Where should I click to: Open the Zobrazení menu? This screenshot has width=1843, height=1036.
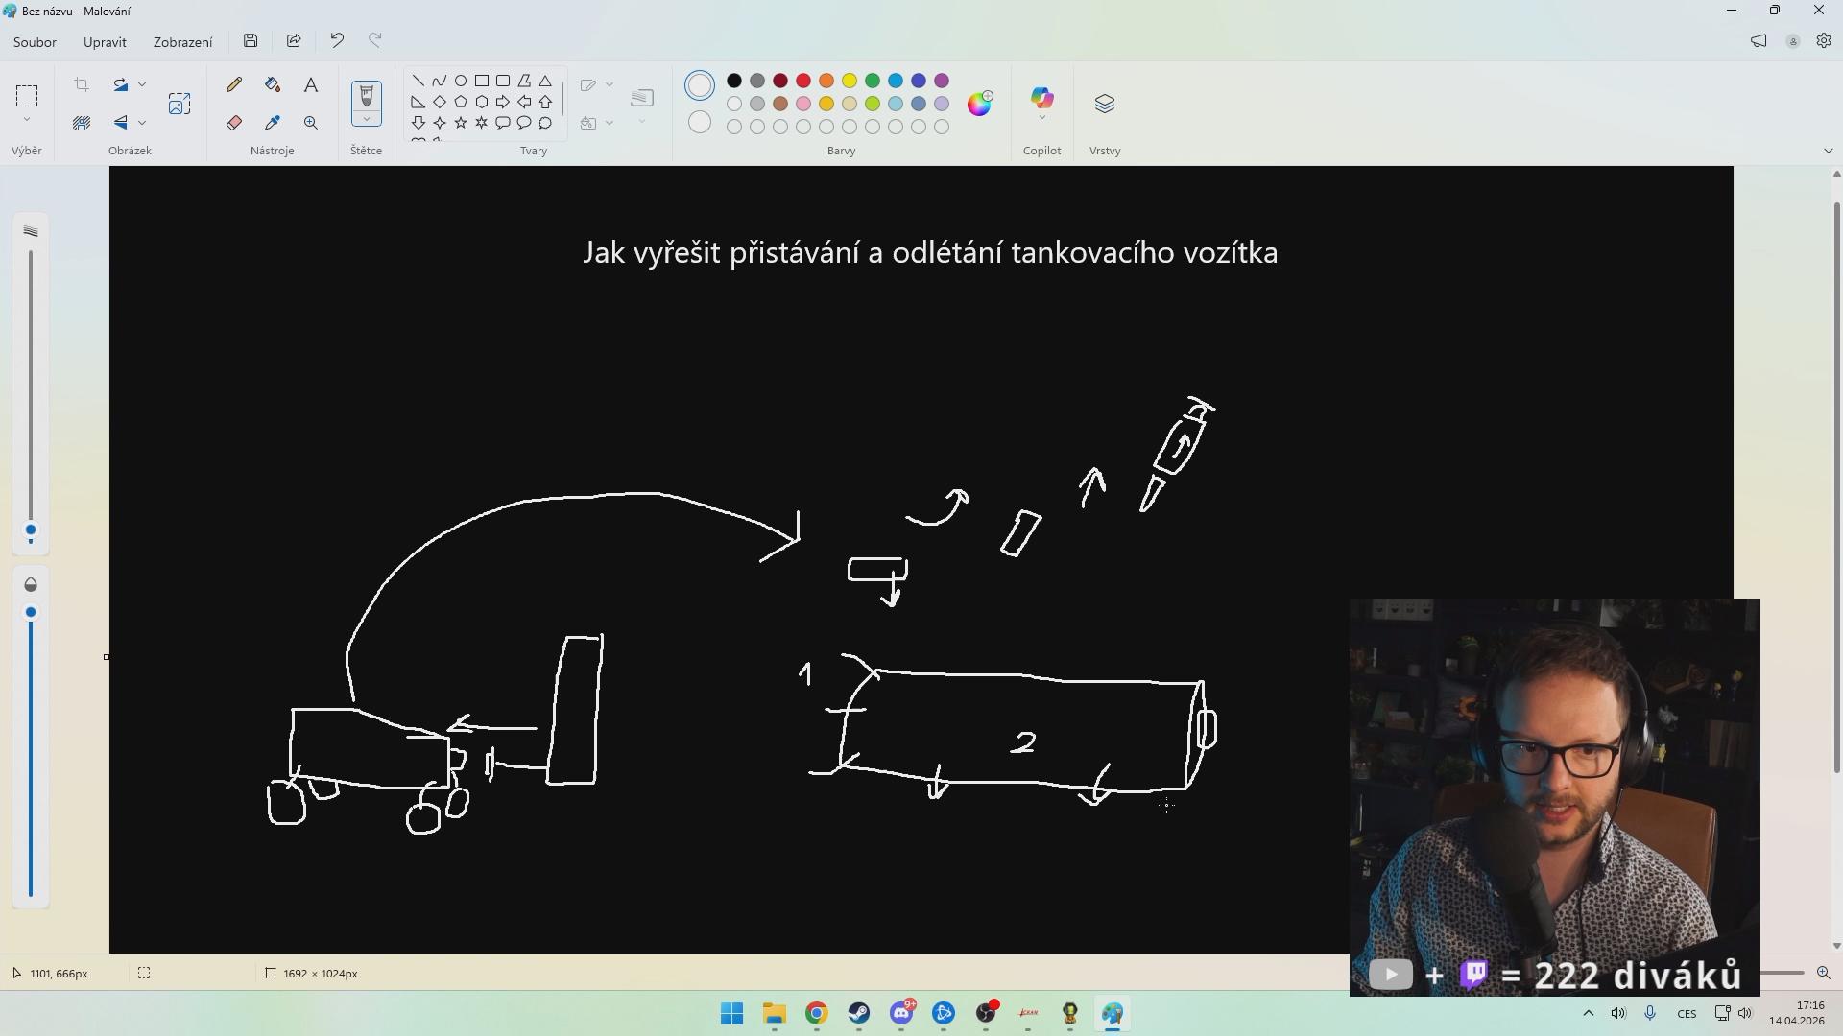tap(182, 42)
